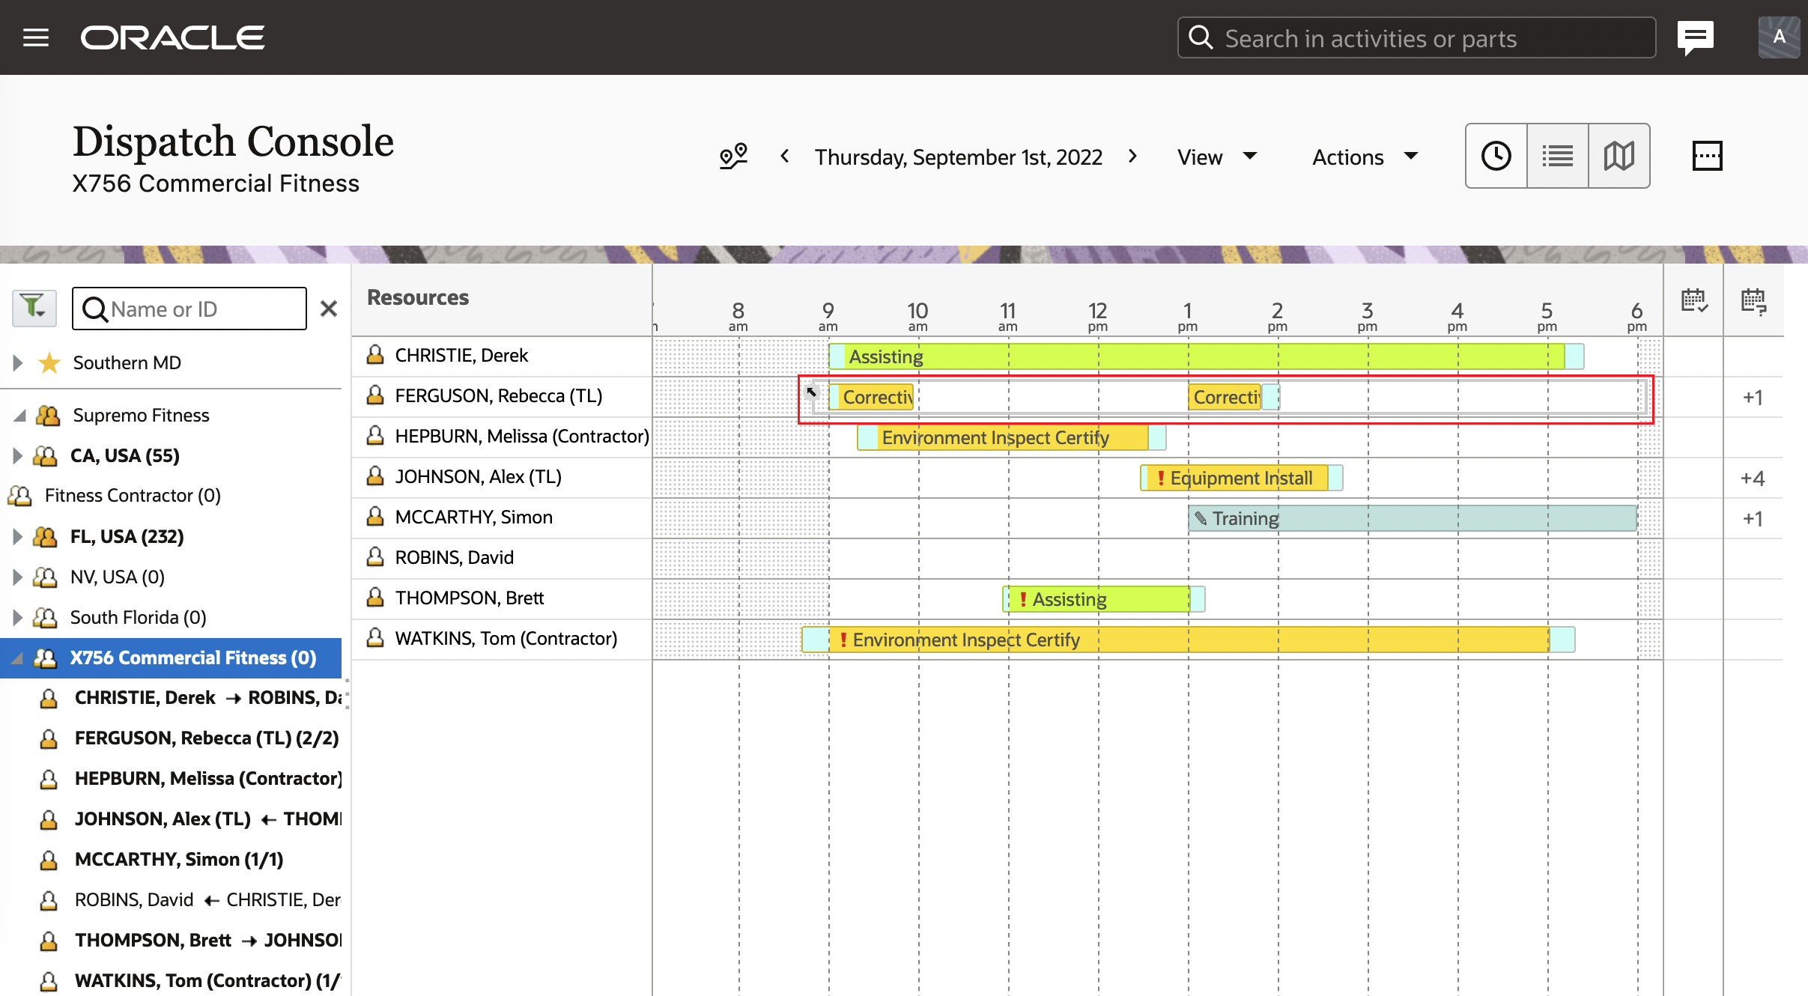Expand the FL, USA (232) node
Viewport: 1808px width, 996px height.
pyautogui.click(x=17, y=536)
